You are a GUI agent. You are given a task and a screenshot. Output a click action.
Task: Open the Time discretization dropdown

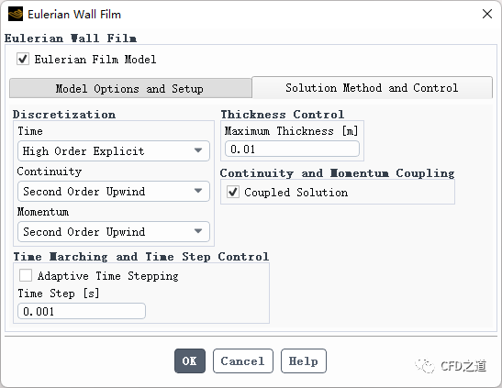click(x=114, y=150)
